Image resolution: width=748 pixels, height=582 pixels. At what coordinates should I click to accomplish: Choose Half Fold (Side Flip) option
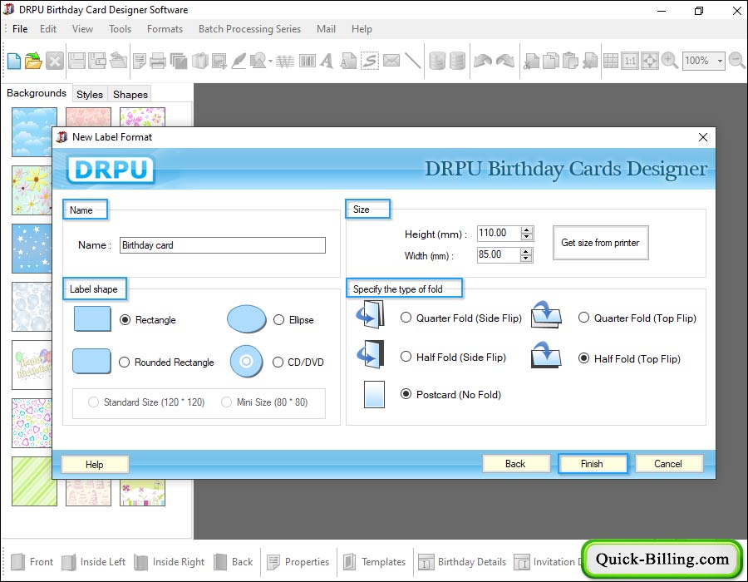(406, 357)
